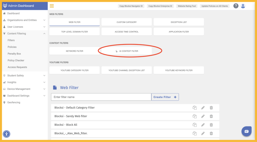The image size is (257, 142).
Task: Open Filters in the sidebar
Action: 11,40
